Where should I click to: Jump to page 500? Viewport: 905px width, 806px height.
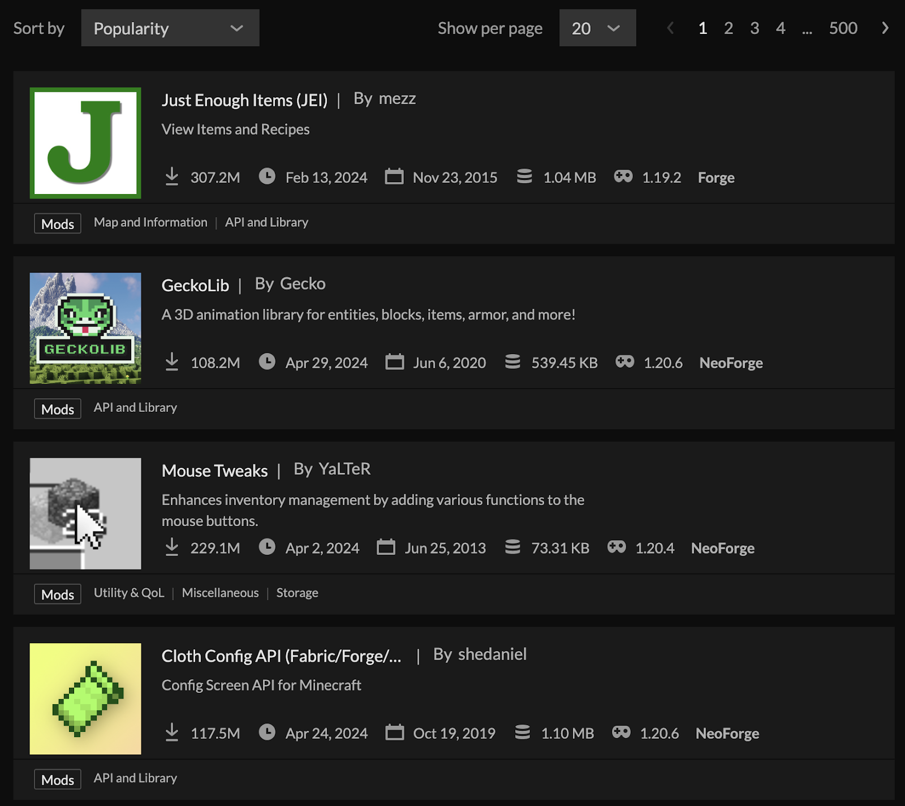click(843, 28)
